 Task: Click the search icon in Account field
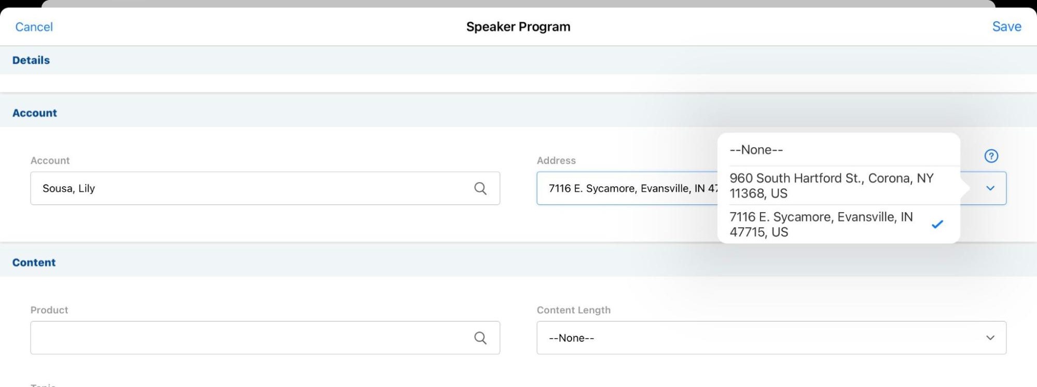(x=480, y=188)
